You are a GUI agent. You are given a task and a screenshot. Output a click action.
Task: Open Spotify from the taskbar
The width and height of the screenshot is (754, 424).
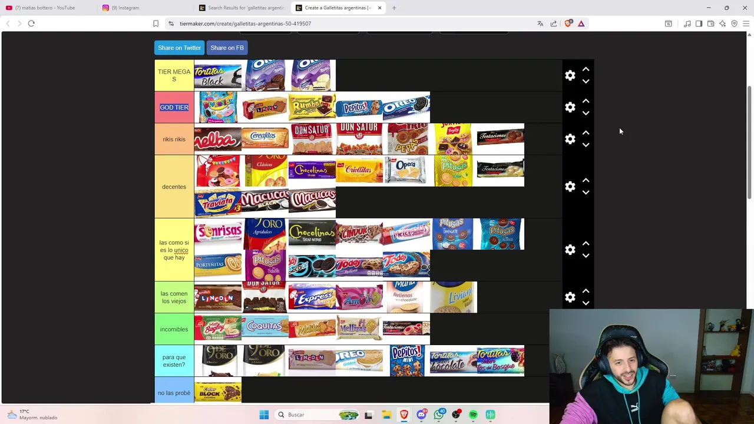[473, 415]
